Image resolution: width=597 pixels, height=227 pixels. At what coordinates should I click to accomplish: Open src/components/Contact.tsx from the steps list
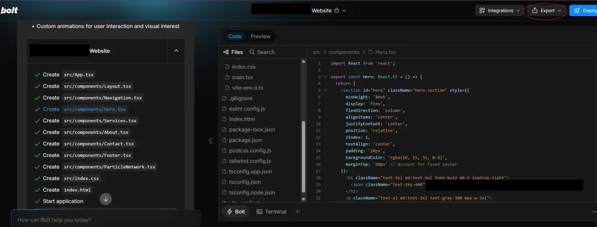[99, 144]
